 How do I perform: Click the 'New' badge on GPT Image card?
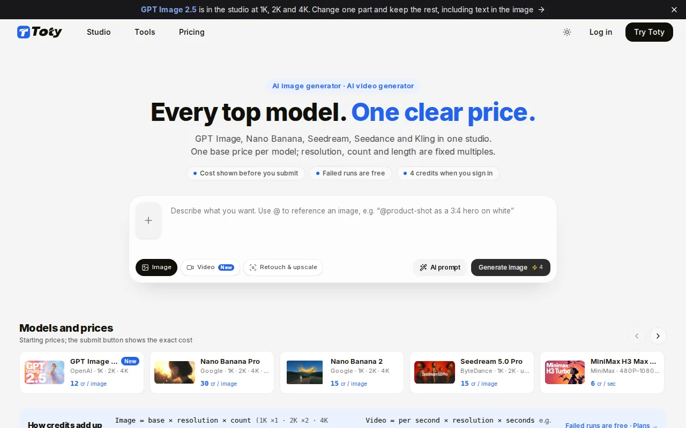130,361
